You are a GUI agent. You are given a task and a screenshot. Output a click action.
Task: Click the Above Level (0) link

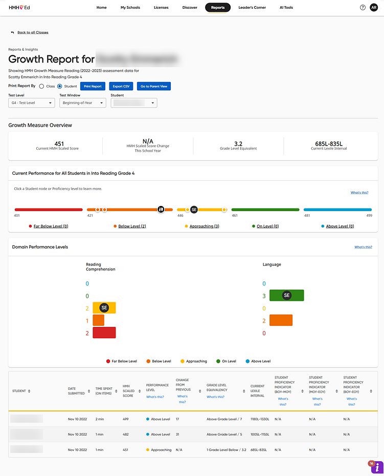click(340, 226)
